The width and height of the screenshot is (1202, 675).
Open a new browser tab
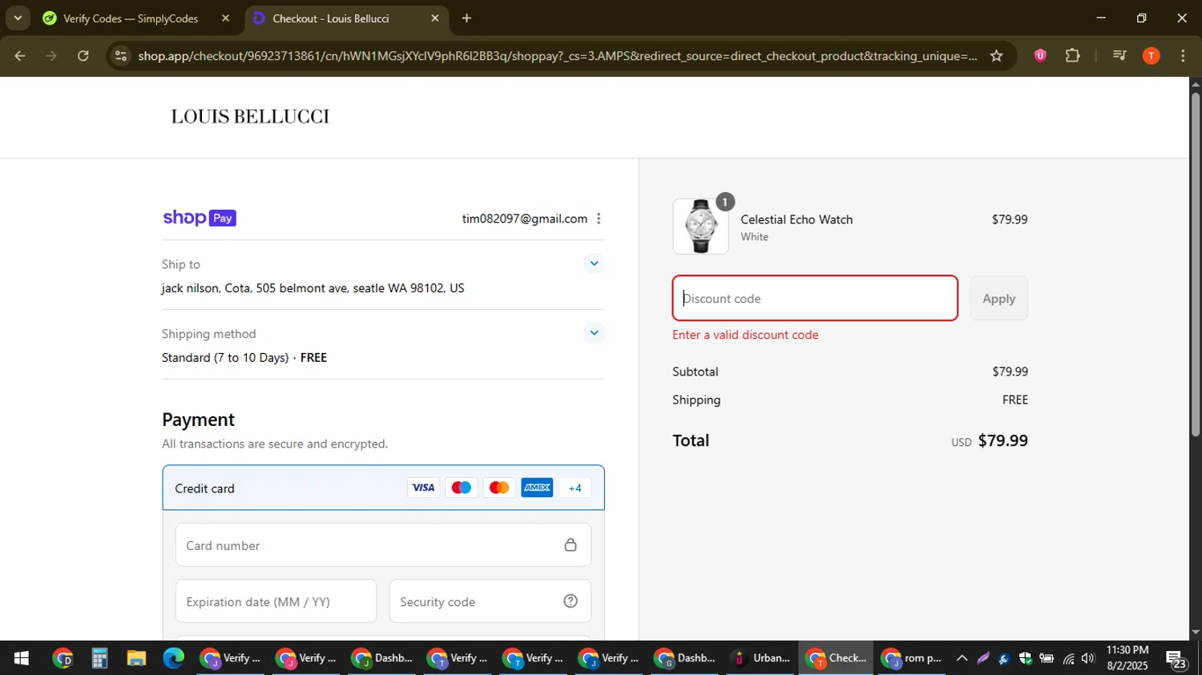466,18
